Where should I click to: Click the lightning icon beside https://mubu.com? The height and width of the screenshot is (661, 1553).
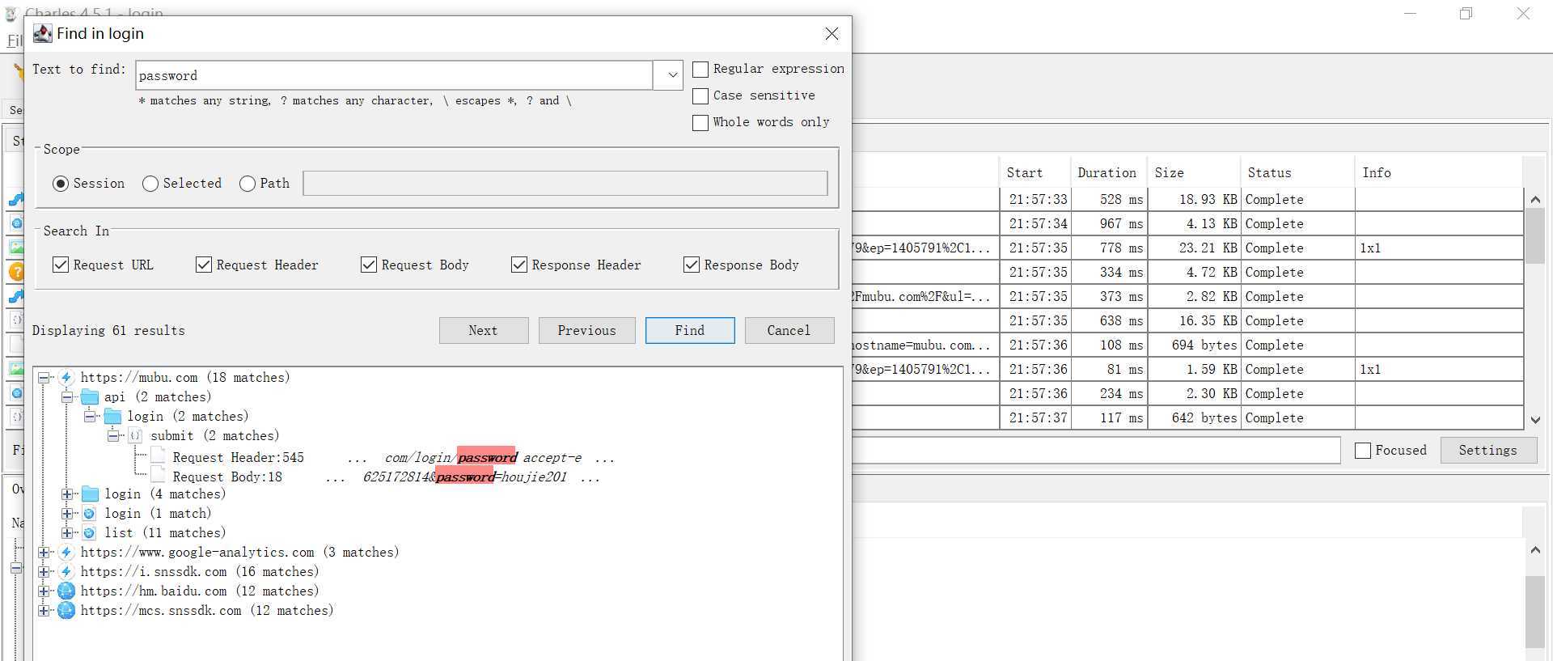[66, 377]
